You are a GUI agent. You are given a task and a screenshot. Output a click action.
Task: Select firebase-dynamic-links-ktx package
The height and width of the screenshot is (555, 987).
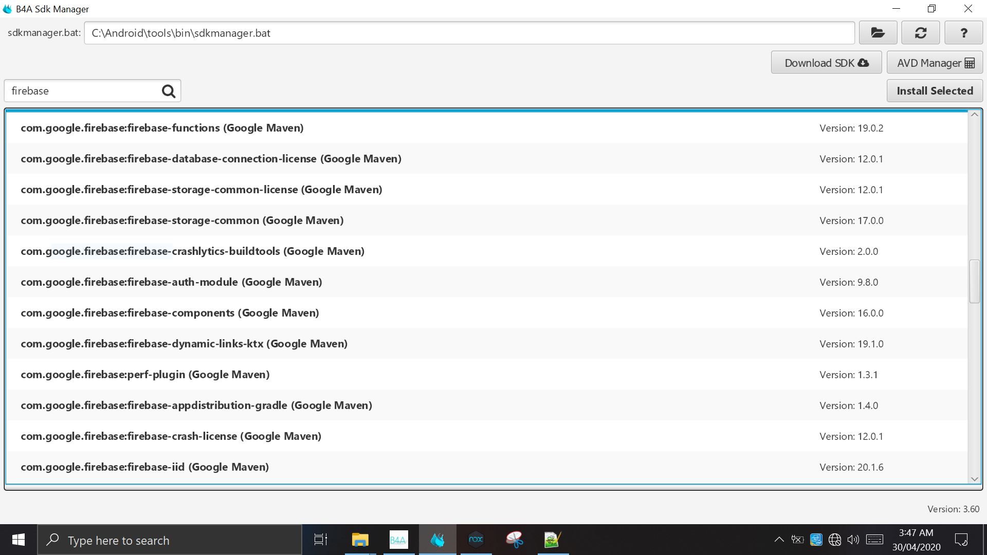pos(486,344)
